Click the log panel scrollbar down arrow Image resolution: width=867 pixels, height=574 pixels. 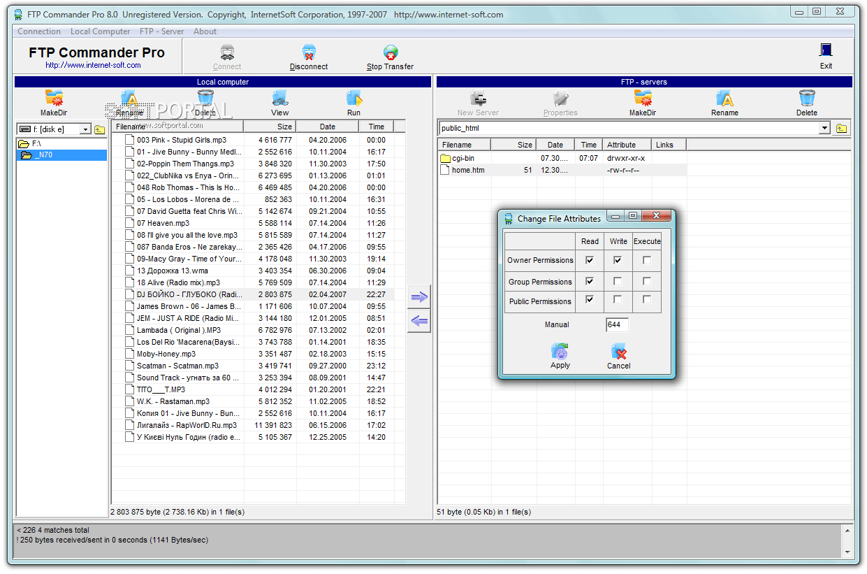coord(847,552)
